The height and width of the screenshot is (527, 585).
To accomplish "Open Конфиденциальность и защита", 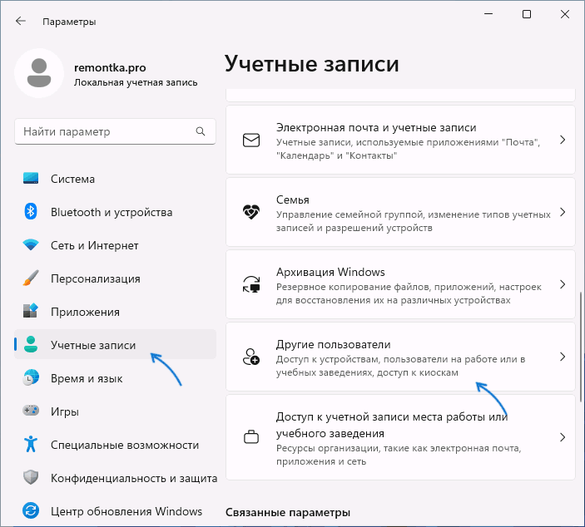I will [115, 477].
